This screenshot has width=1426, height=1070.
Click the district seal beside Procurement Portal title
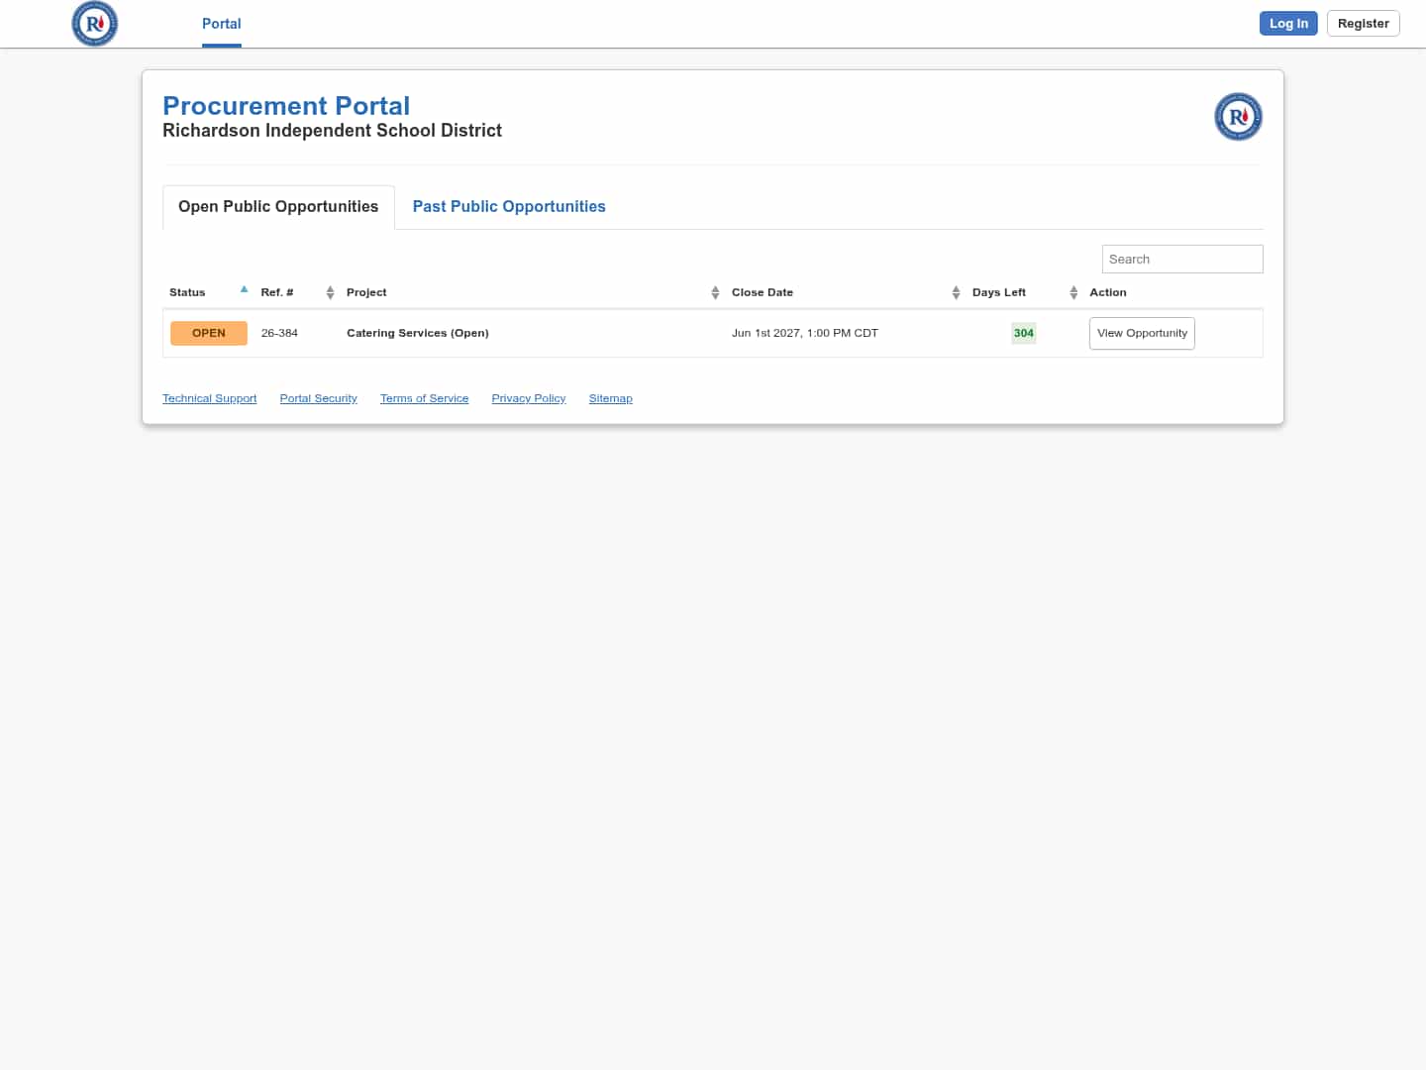coord(1238,117)
